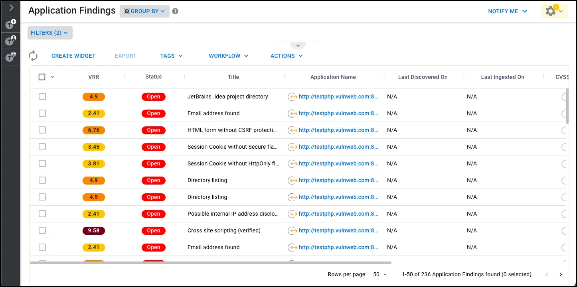
Task: Open the Notify Me dropdown
Action: tap(508, 11)
